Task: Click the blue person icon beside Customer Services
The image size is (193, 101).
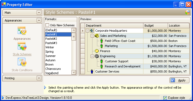Action: coord(92,71)
